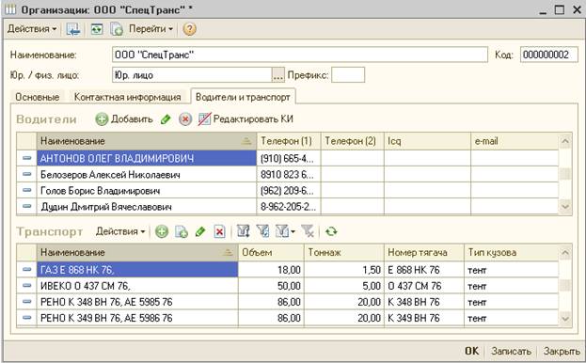Click the help question mark icon
The height and width of the screenshot is (363, 586).
point(189,29)
